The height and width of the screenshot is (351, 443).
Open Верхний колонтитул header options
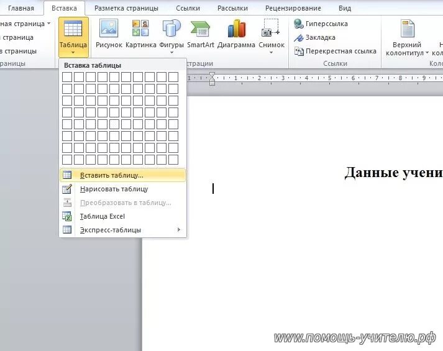point(407,37)
